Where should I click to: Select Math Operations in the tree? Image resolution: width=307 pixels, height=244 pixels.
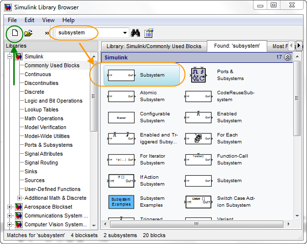tap(44, 118)
